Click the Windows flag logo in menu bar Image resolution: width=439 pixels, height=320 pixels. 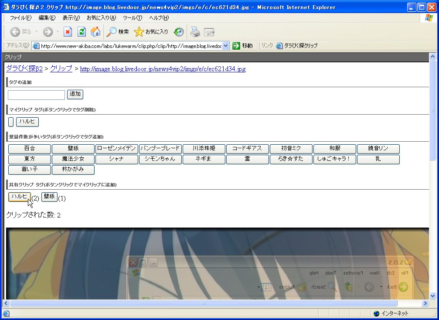(x=429, y=18)
